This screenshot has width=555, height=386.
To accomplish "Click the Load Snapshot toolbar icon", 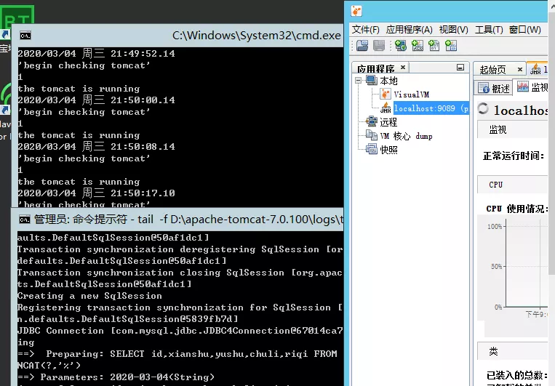I will (362, 46).
